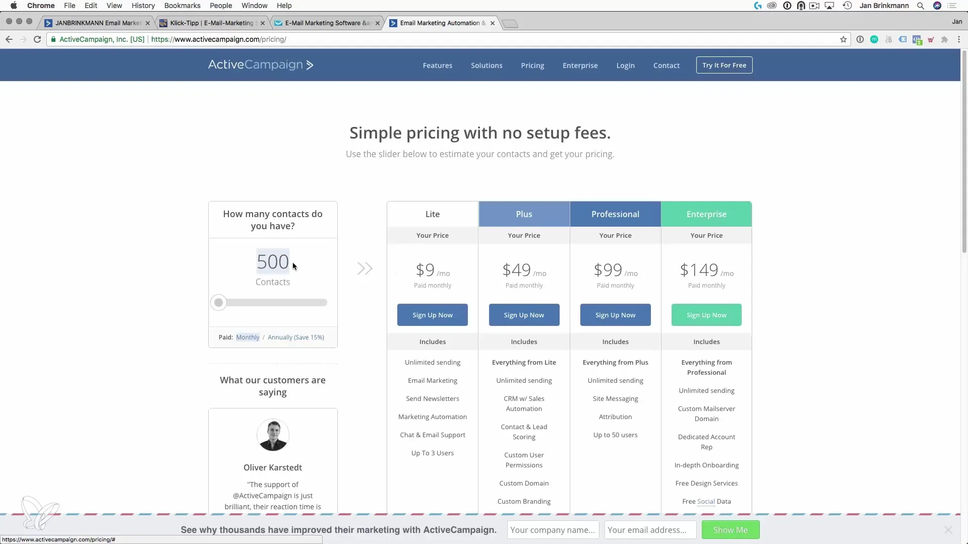The image size is (968, 544).
Task: Select the Monthly payment option
Action: 248,337
